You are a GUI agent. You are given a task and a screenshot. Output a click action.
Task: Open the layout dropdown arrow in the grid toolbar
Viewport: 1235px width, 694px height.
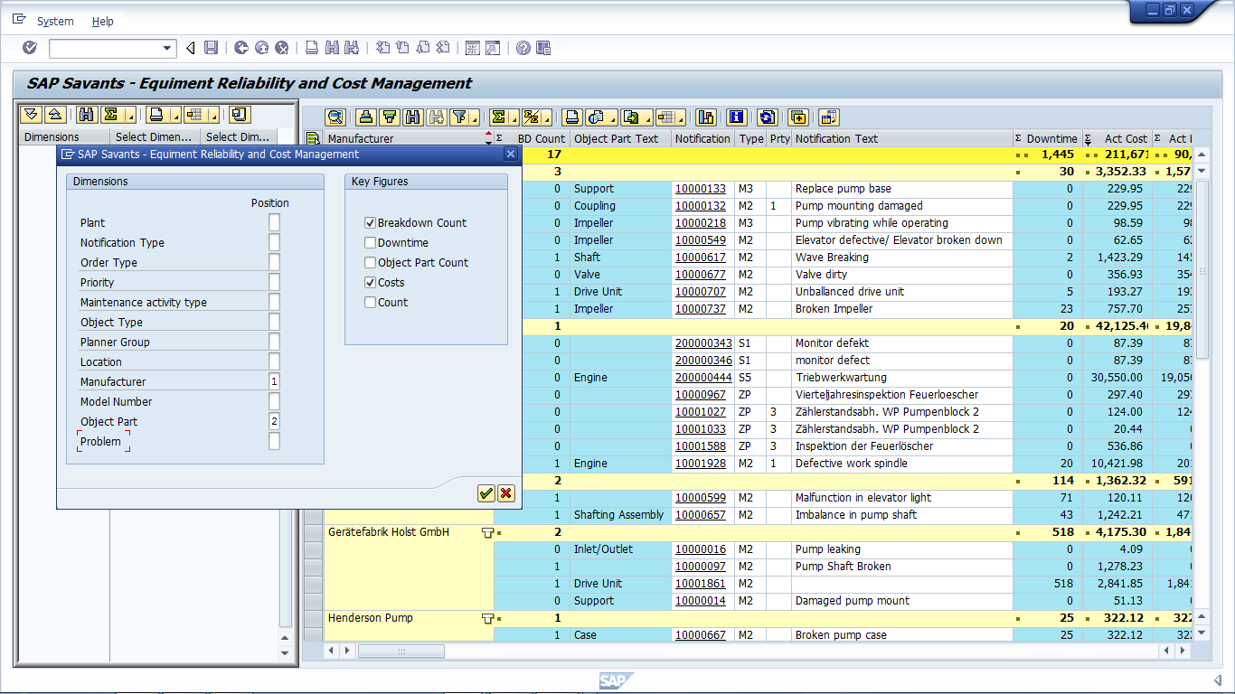pyautogui.click(x=679, y=117)
